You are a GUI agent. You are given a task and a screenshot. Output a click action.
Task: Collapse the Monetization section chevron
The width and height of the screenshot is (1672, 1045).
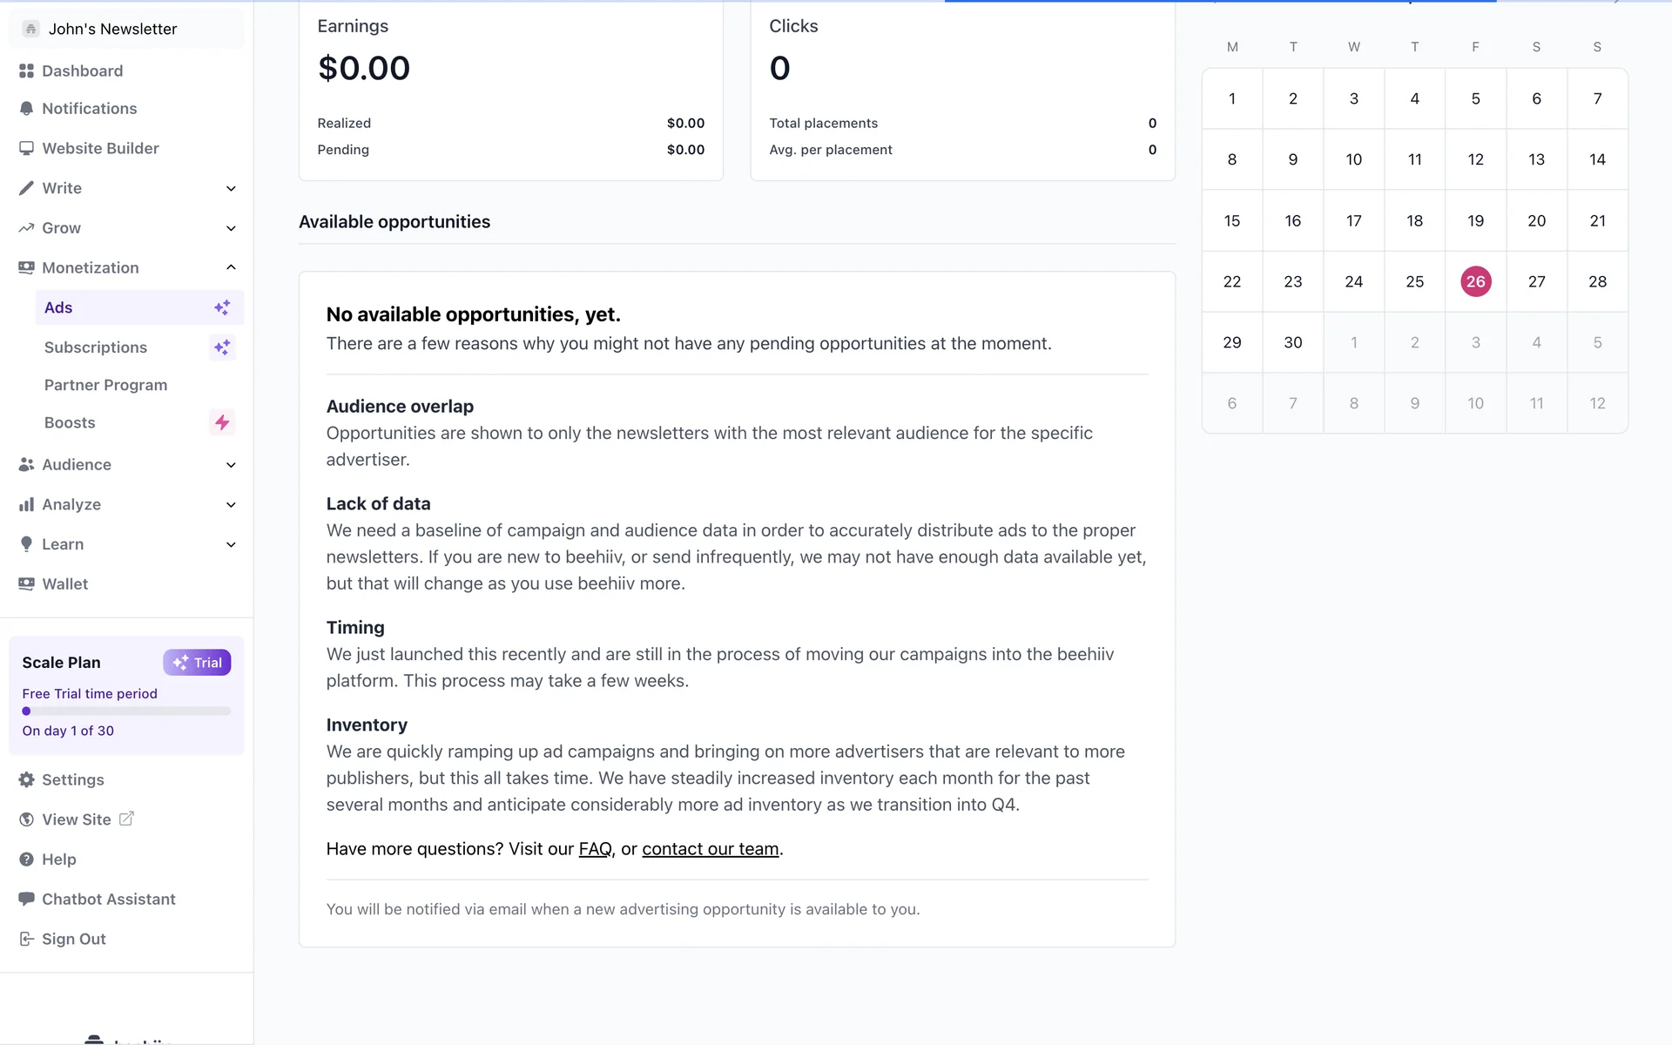tap(231, 267)
